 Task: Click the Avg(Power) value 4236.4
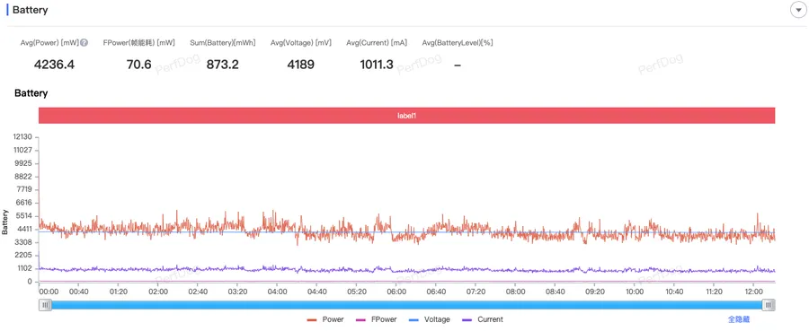(x=54, y=65)
